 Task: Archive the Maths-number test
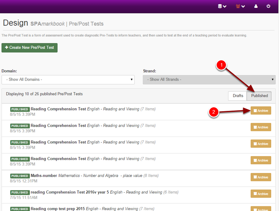tap(261, 177)
